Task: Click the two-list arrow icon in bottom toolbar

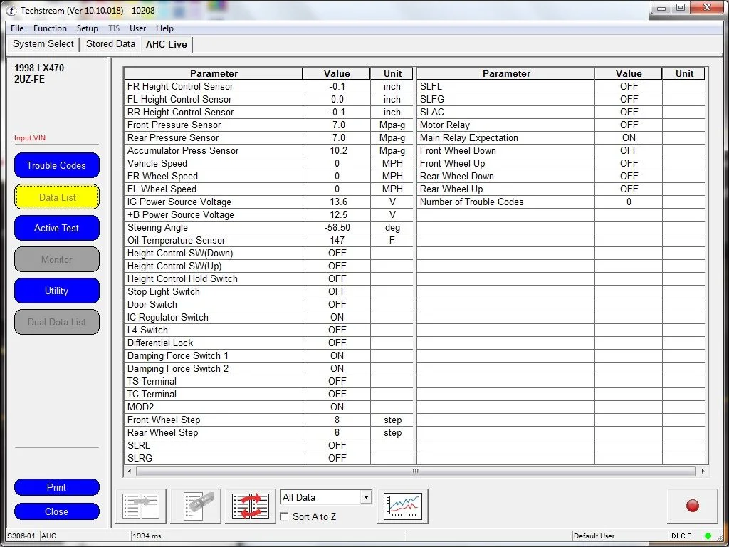Action: 141,506
